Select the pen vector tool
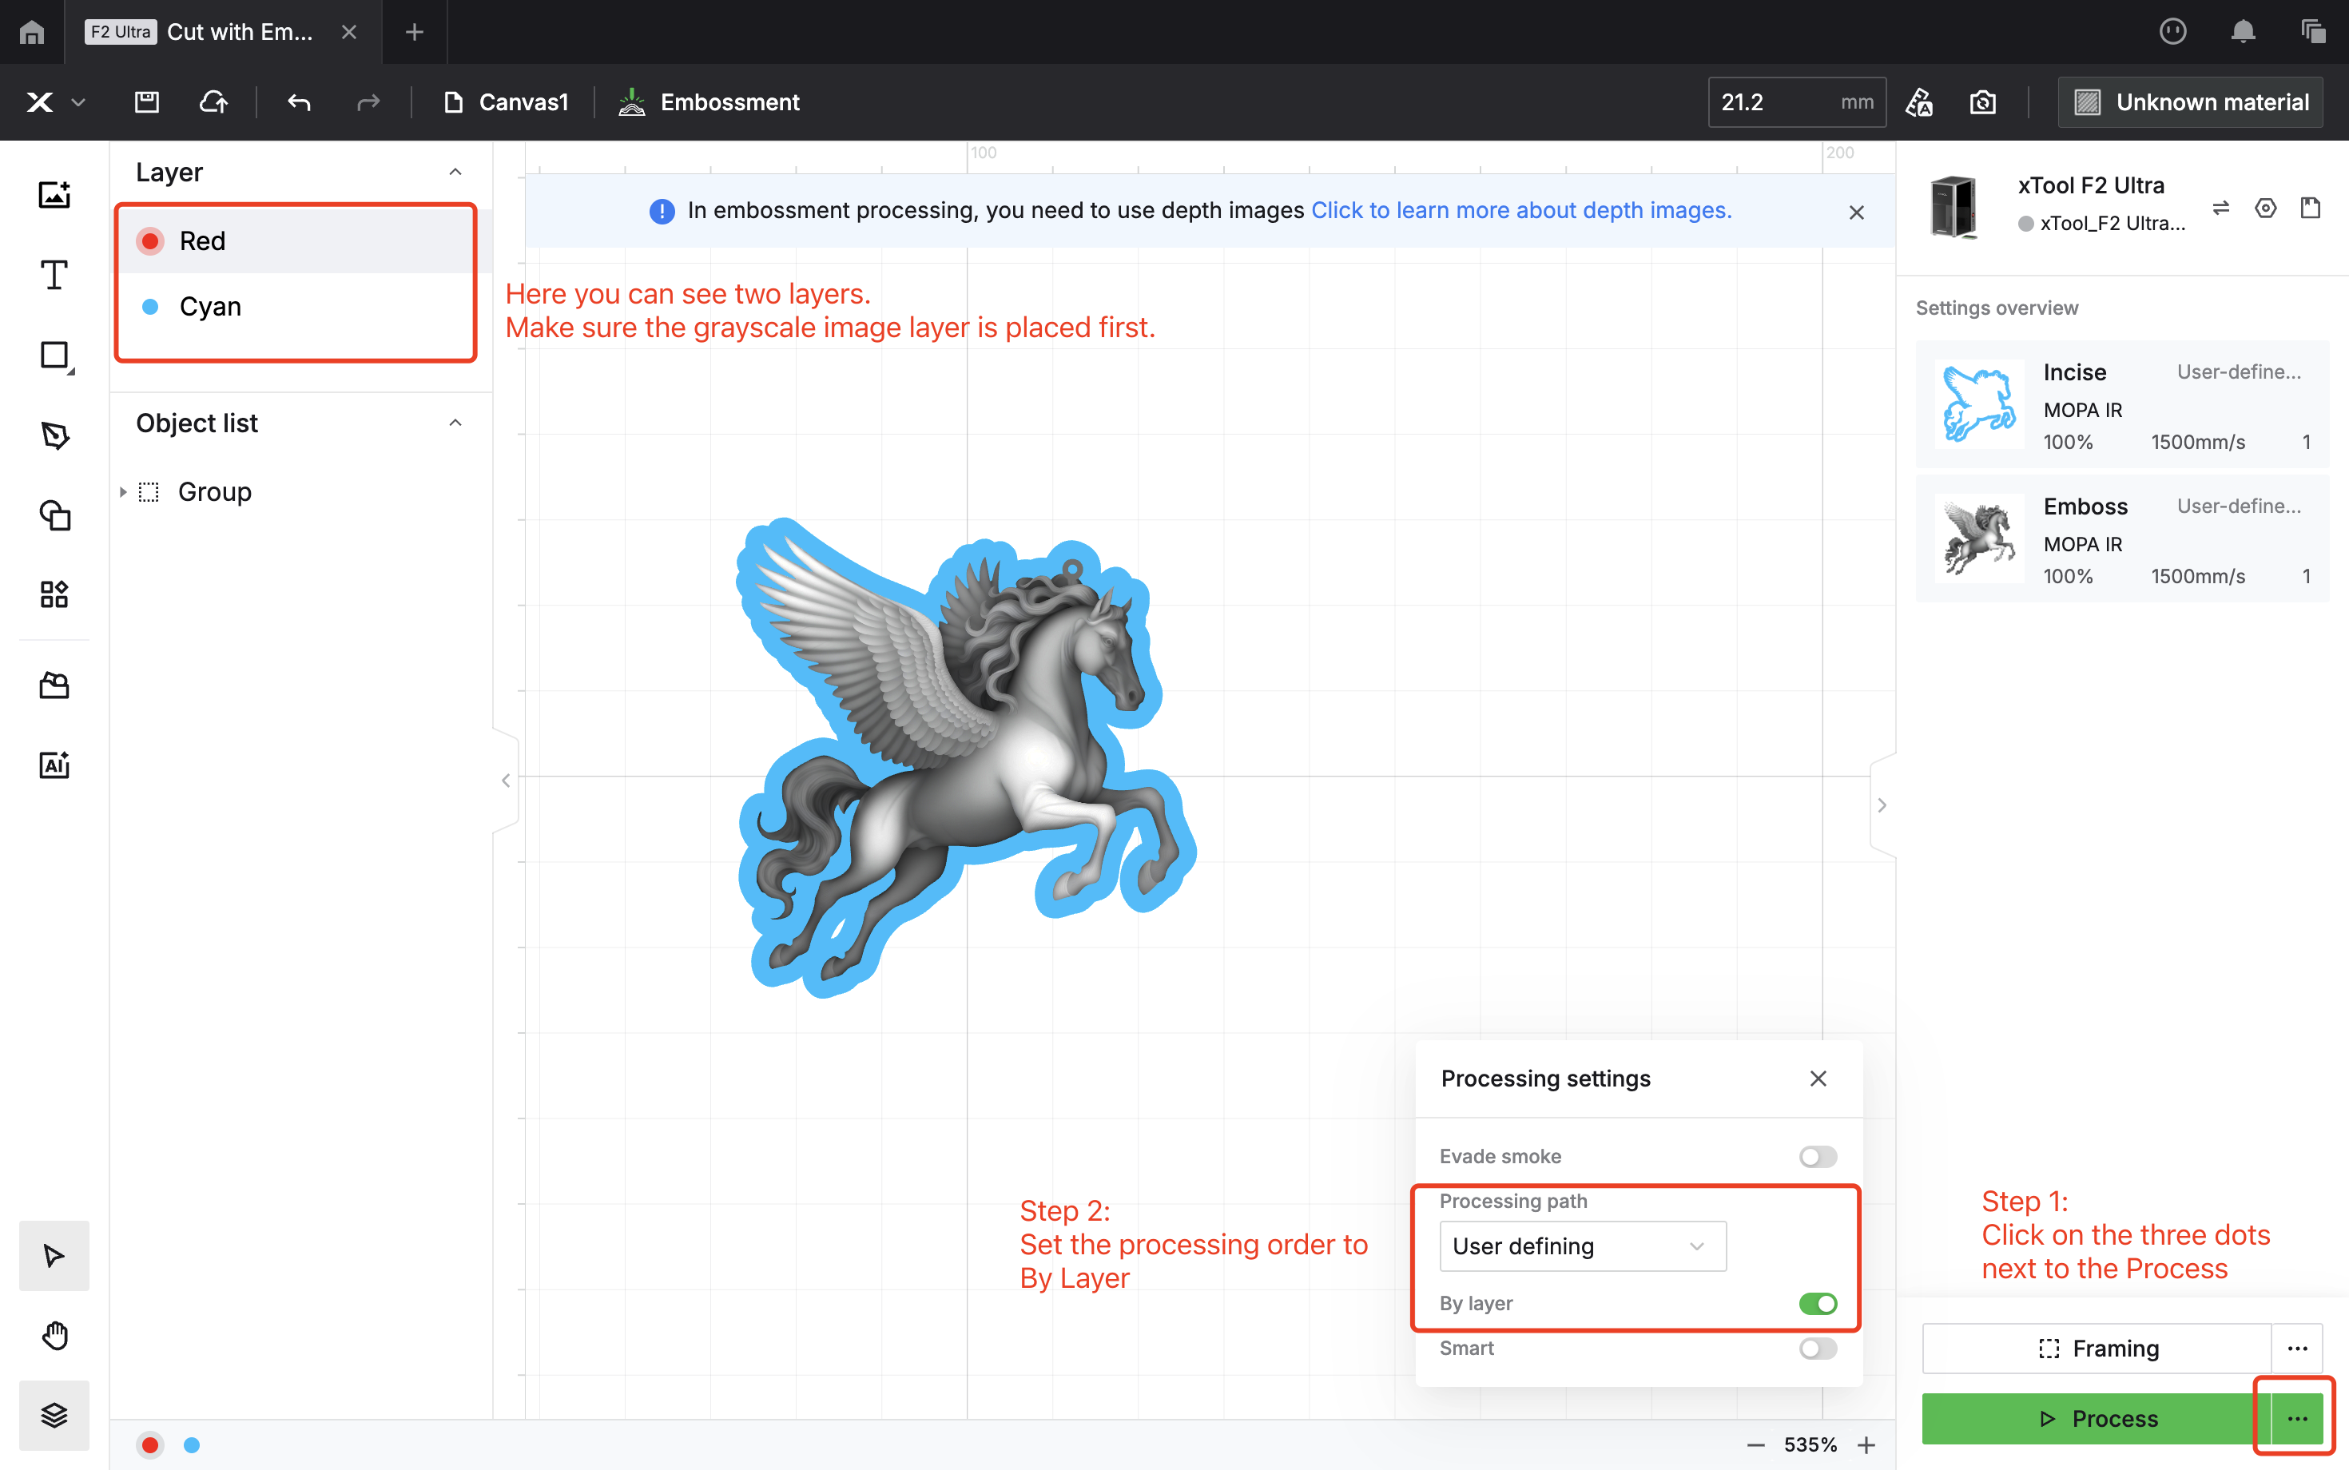The image size is (2349, 1470). 54,435
